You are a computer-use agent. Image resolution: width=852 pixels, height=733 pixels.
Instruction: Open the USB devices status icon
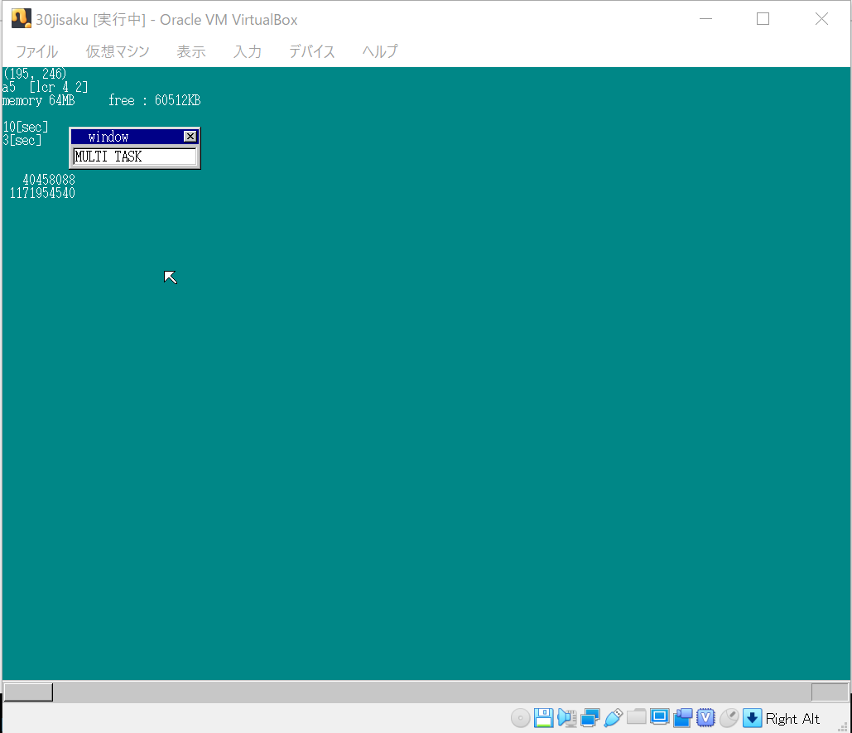tap(613, 718)
